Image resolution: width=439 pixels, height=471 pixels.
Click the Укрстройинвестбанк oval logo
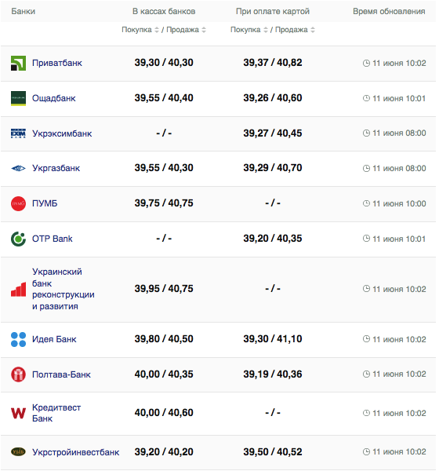coord(18,452)
